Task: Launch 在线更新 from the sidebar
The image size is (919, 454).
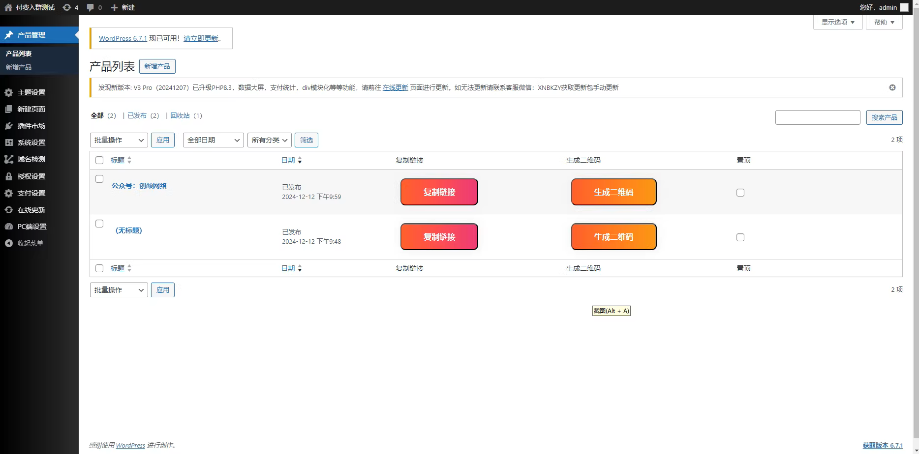Action: [x=31, y=210]
